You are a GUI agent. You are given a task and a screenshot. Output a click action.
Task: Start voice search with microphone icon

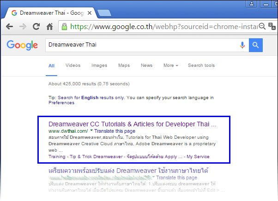pos(242,45)
